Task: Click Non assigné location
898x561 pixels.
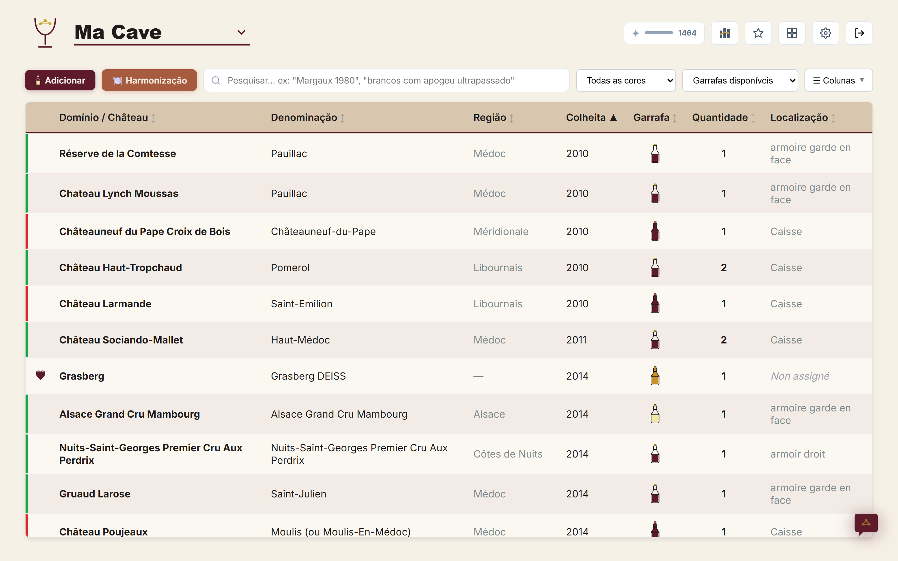Action: 800,376
